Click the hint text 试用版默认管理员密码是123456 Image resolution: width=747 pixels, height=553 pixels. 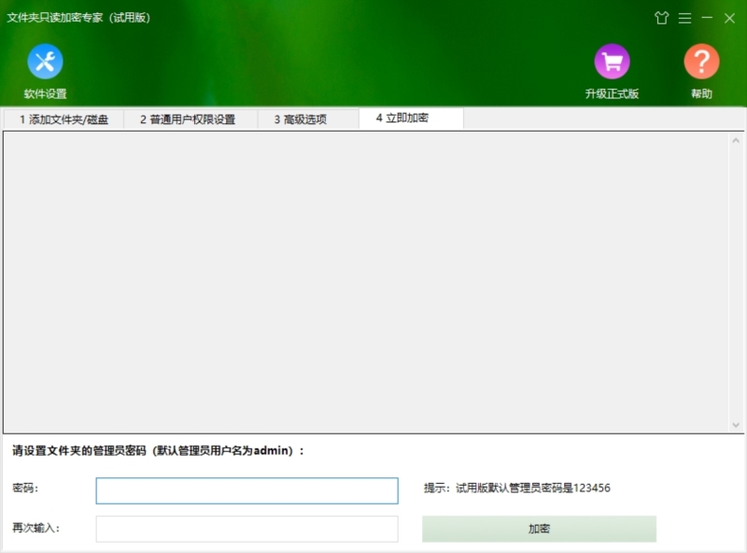(x=533, y=489)
